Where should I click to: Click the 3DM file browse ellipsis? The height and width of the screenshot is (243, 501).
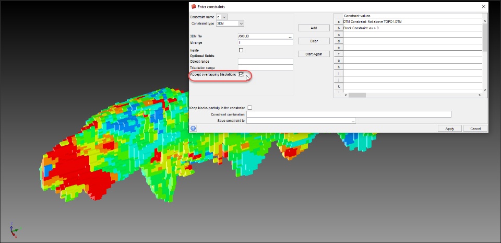(x=290, y=37)
